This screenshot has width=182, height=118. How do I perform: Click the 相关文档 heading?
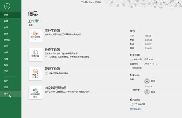[x=135, y=100]
